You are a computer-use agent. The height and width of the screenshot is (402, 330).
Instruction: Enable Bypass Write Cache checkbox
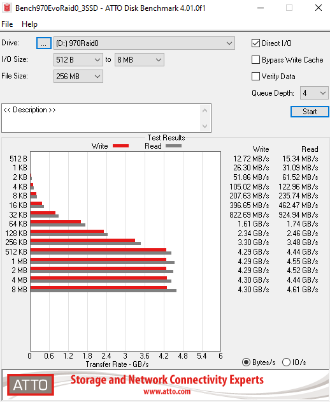coord(255,60)
